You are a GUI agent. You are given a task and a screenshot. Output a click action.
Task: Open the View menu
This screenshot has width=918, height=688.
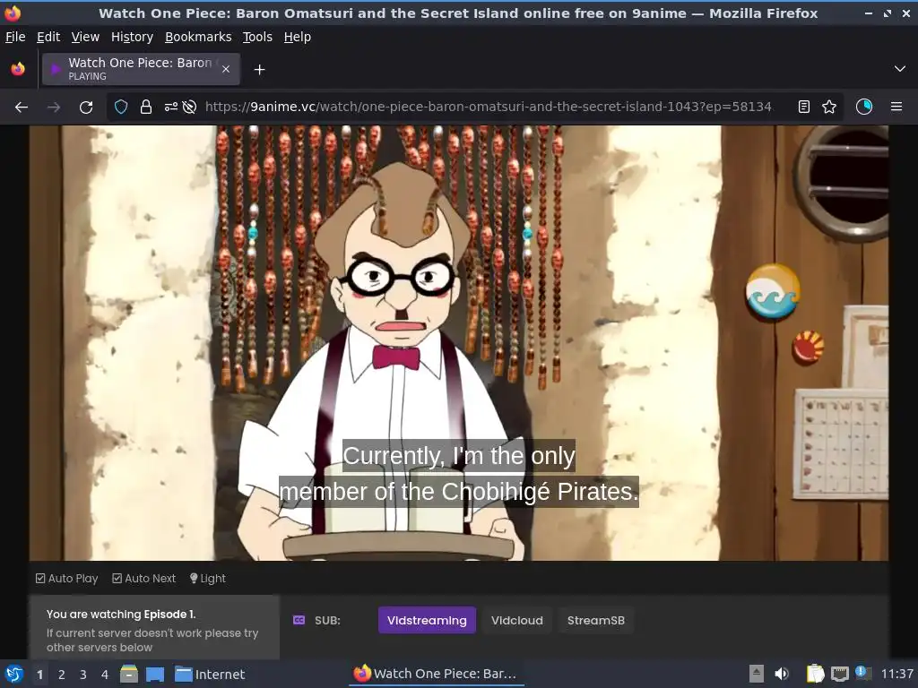pos(85,37)
